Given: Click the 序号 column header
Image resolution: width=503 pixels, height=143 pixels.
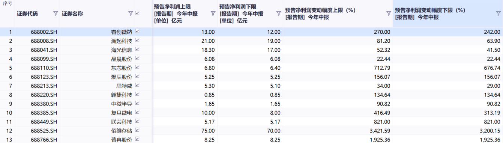Looking at the screenshot, I should pos(7,3).
